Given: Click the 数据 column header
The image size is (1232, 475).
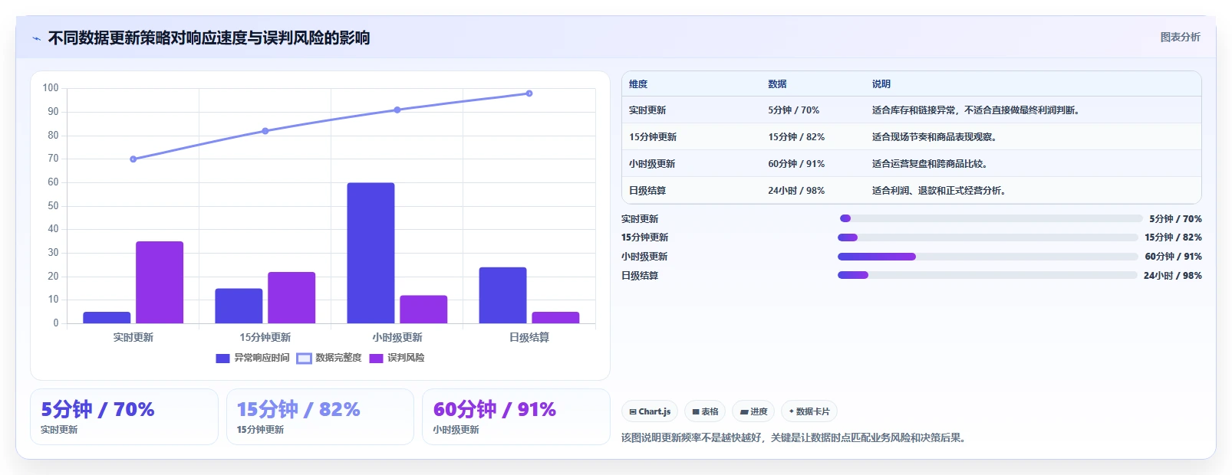Looking at the screenshot, I should click(777, 84).
